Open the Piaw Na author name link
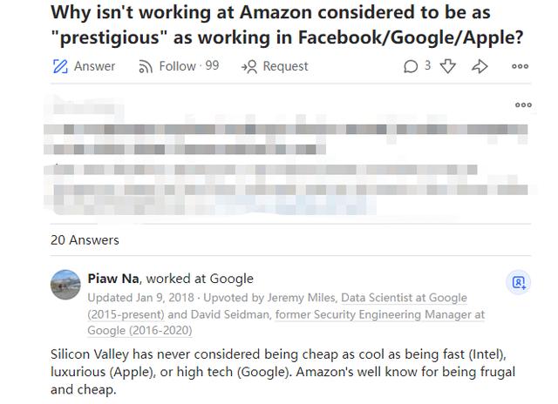 click(113, 279)
